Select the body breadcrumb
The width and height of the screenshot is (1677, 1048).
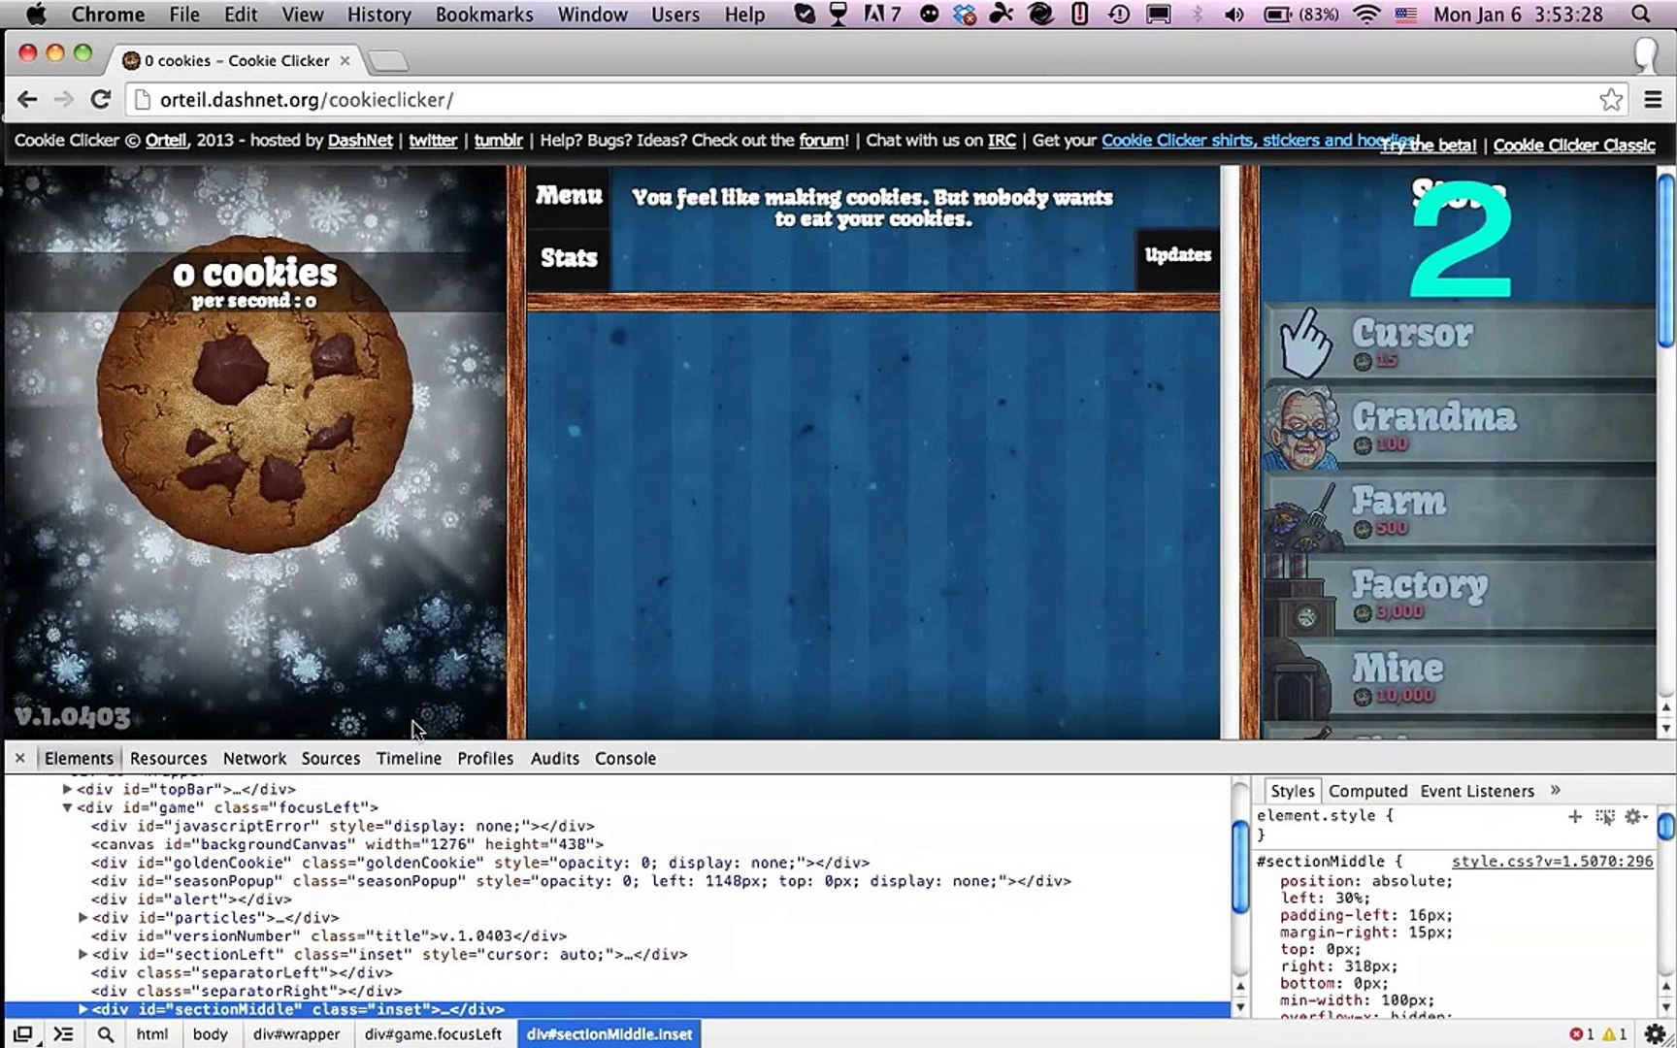click(x=210, y=1034)
